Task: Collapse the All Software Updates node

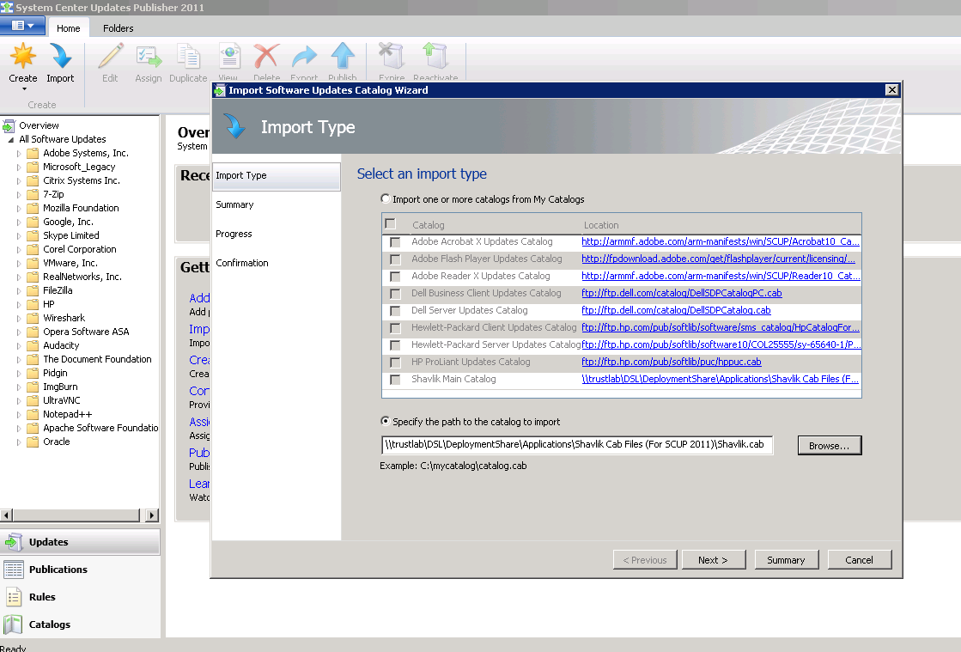Action: [x=10, y=140]
